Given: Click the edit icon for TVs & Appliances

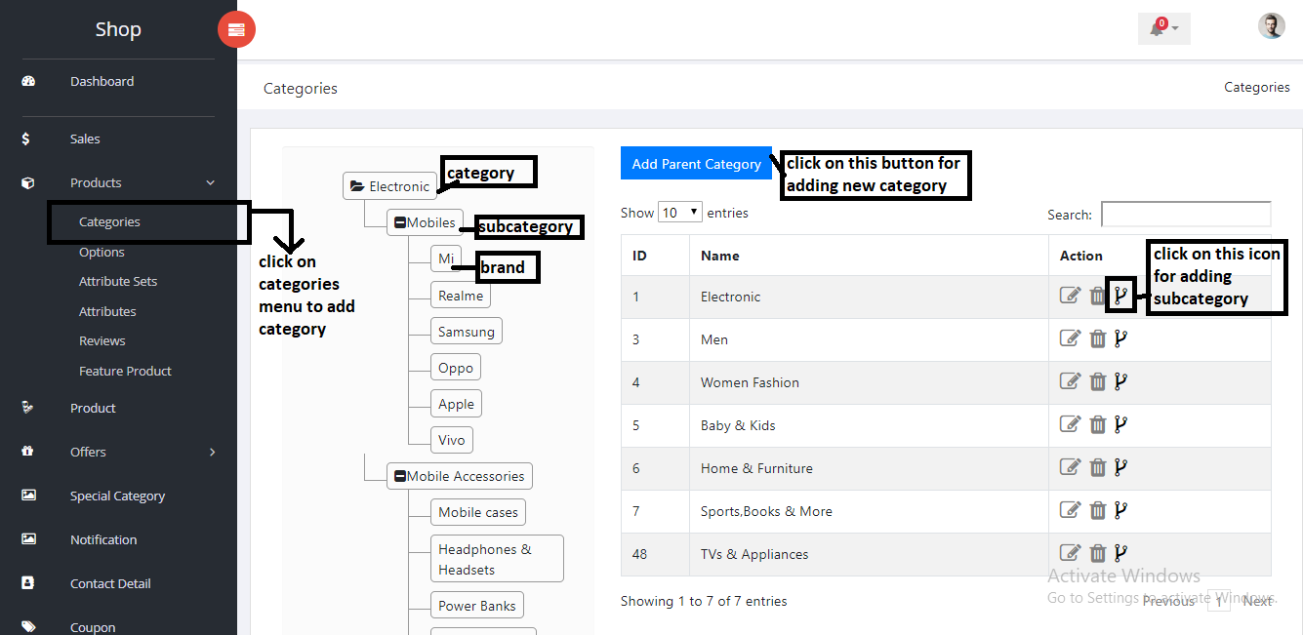Looking at the screenshot, I should [x=1071, y=553].
